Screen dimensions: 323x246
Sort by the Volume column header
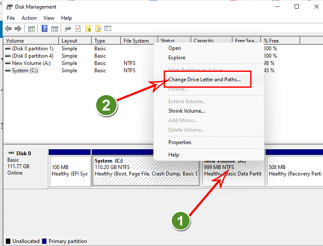tap(31, 41)
